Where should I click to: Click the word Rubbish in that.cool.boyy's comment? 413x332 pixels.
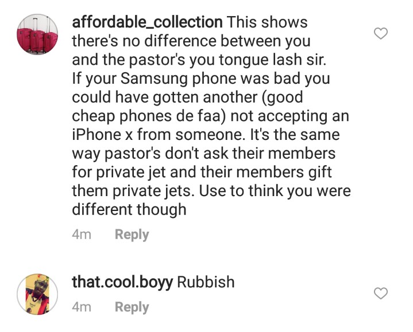pos(206,282)
